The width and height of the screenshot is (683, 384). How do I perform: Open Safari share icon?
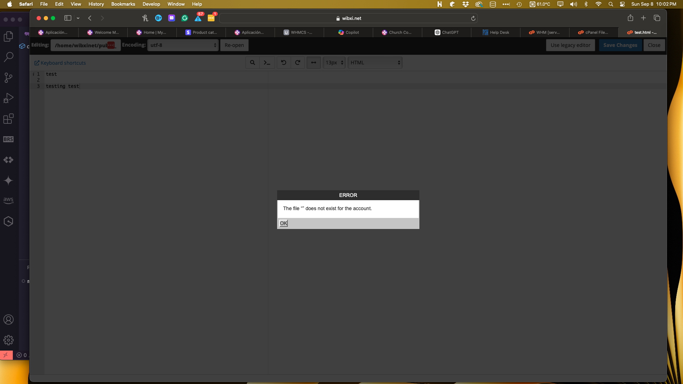(630, 18)
